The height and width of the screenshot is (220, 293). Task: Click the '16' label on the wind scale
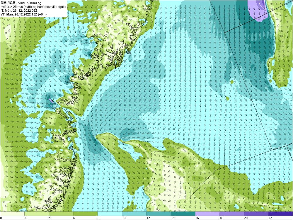tap(197, 218)
